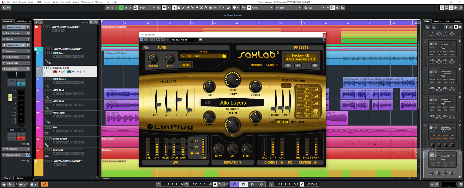
Task: Enable the CHORUS effect in SaxLab
Action: coord(281,163)
